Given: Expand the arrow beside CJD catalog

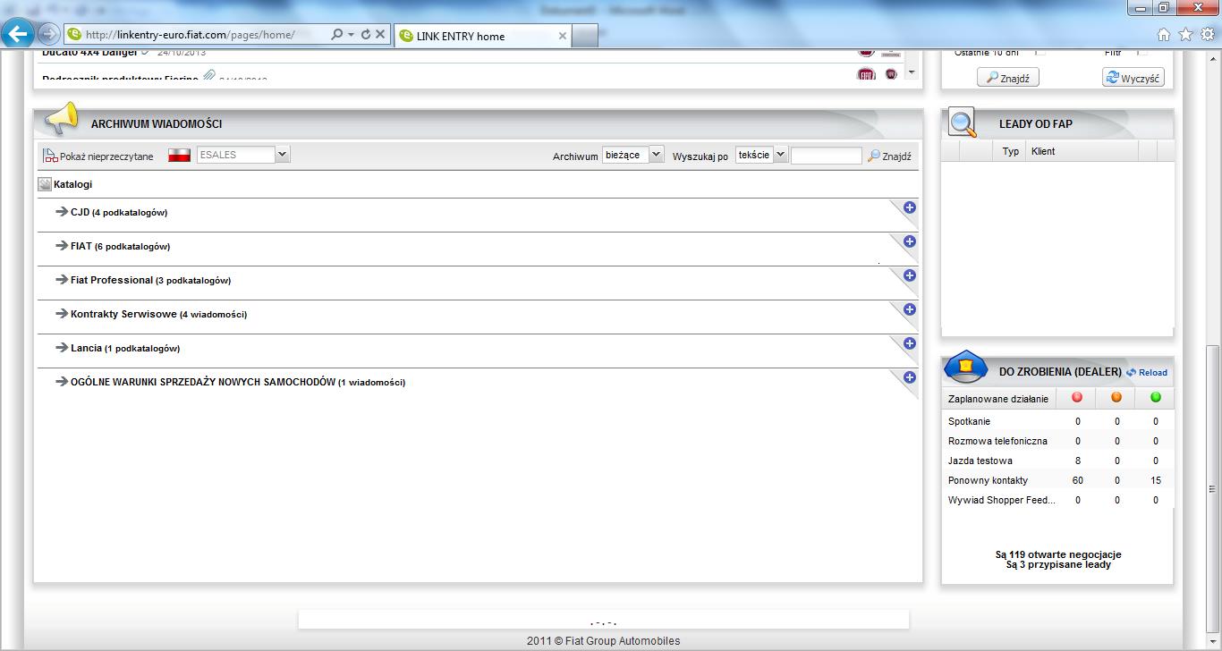Looking at the screenshot, I should [x=62, y=212].
